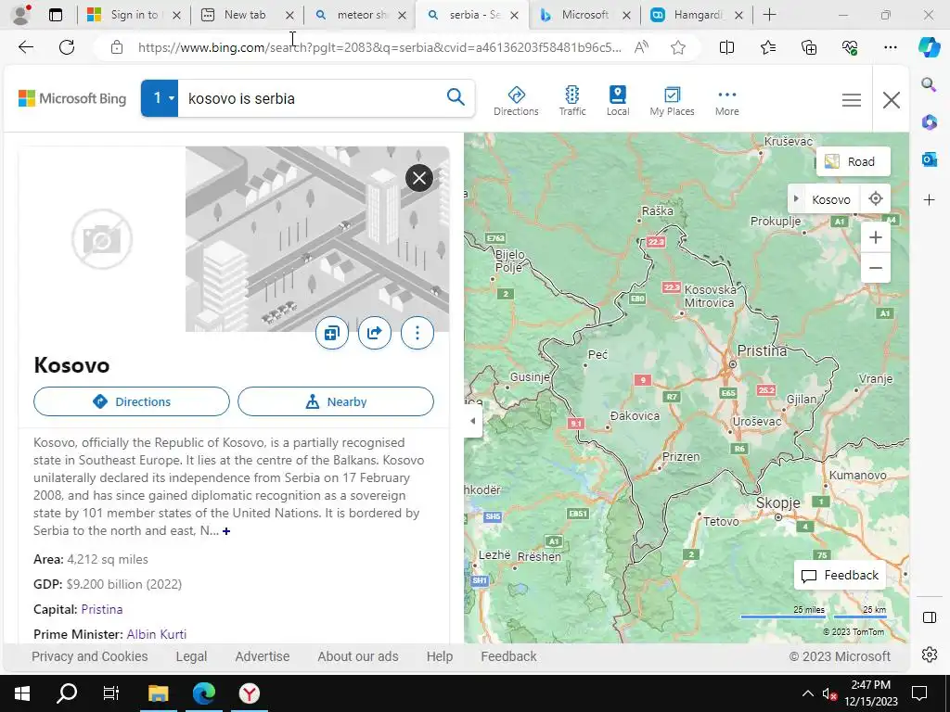Open the footer Feedback link
Screen dimensions: 950x712
coord(509,656)
